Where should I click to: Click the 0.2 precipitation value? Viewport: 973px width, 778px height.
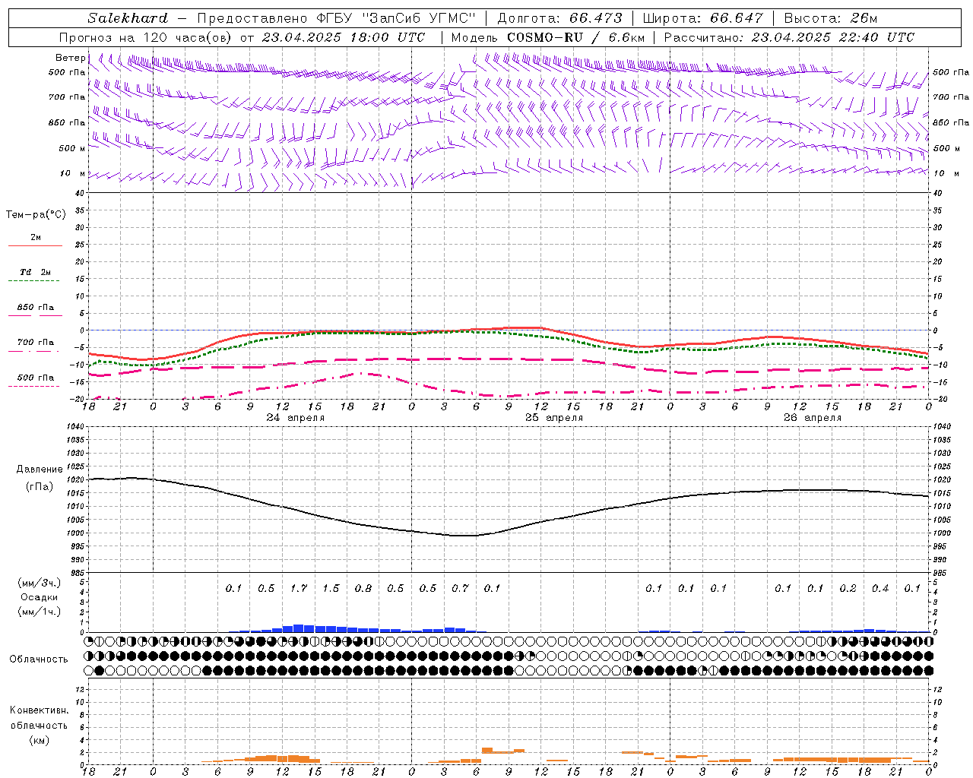click(848, 588)
